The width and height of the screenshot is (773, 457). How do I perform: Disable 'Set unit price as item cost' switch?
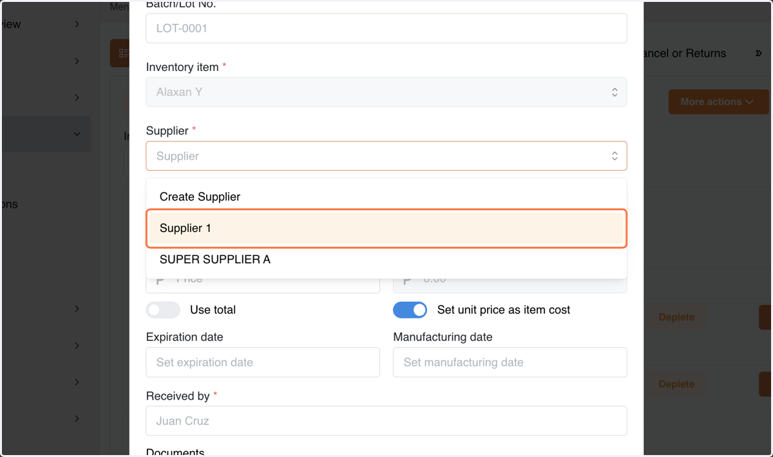click(x=410, y=310)
